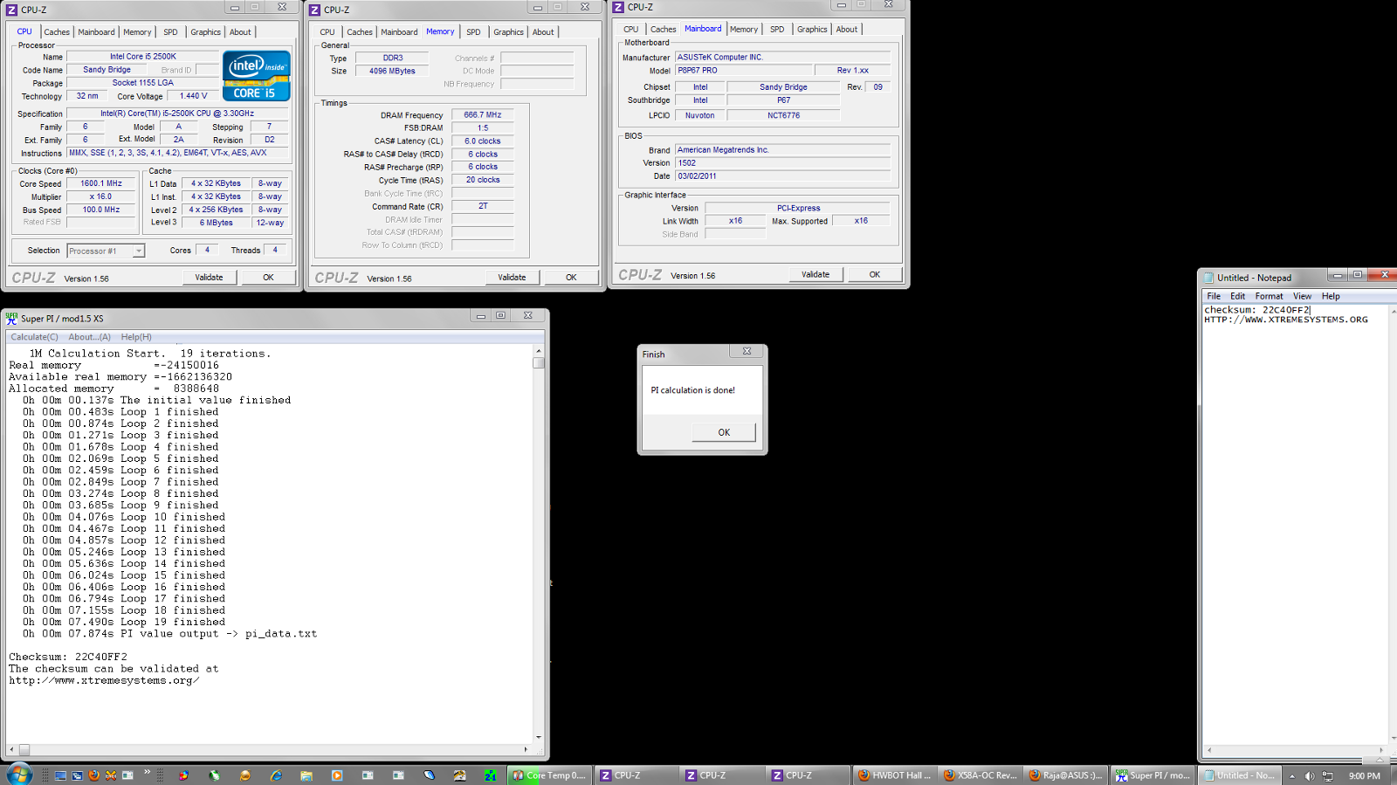Open File menu in Notepad
Screen dimensions: 1397x785
coord(1214,297)
